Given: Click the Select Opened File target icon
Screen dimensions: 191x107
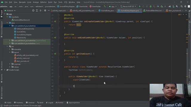Looking at the screenshot, I should point(33,11).
